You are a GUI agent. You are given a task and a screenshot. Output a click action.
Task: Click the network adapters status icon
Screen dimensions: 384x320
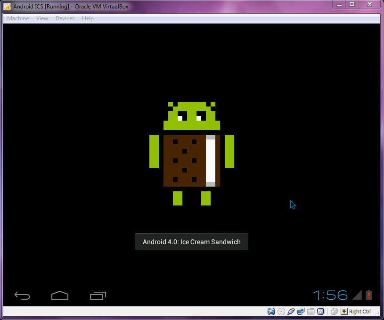click(x=301, y=312)
